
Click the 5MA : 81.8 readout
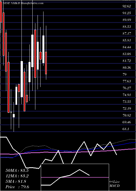pyautogui.click(x=16, y=181)
